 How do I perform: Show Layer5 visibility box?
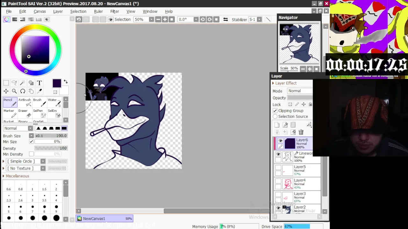[278, 168]
